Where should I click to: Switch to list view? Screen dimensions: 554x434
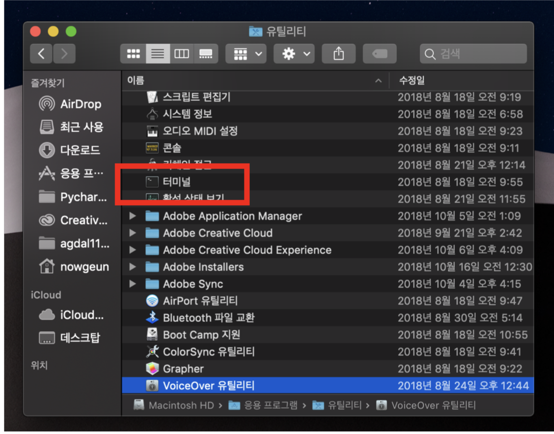tap(158, 54)
